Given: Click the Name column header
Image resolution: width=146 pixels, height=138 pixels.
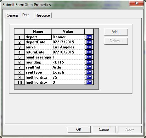Looking at the screenshot, I should coord(38,31).
